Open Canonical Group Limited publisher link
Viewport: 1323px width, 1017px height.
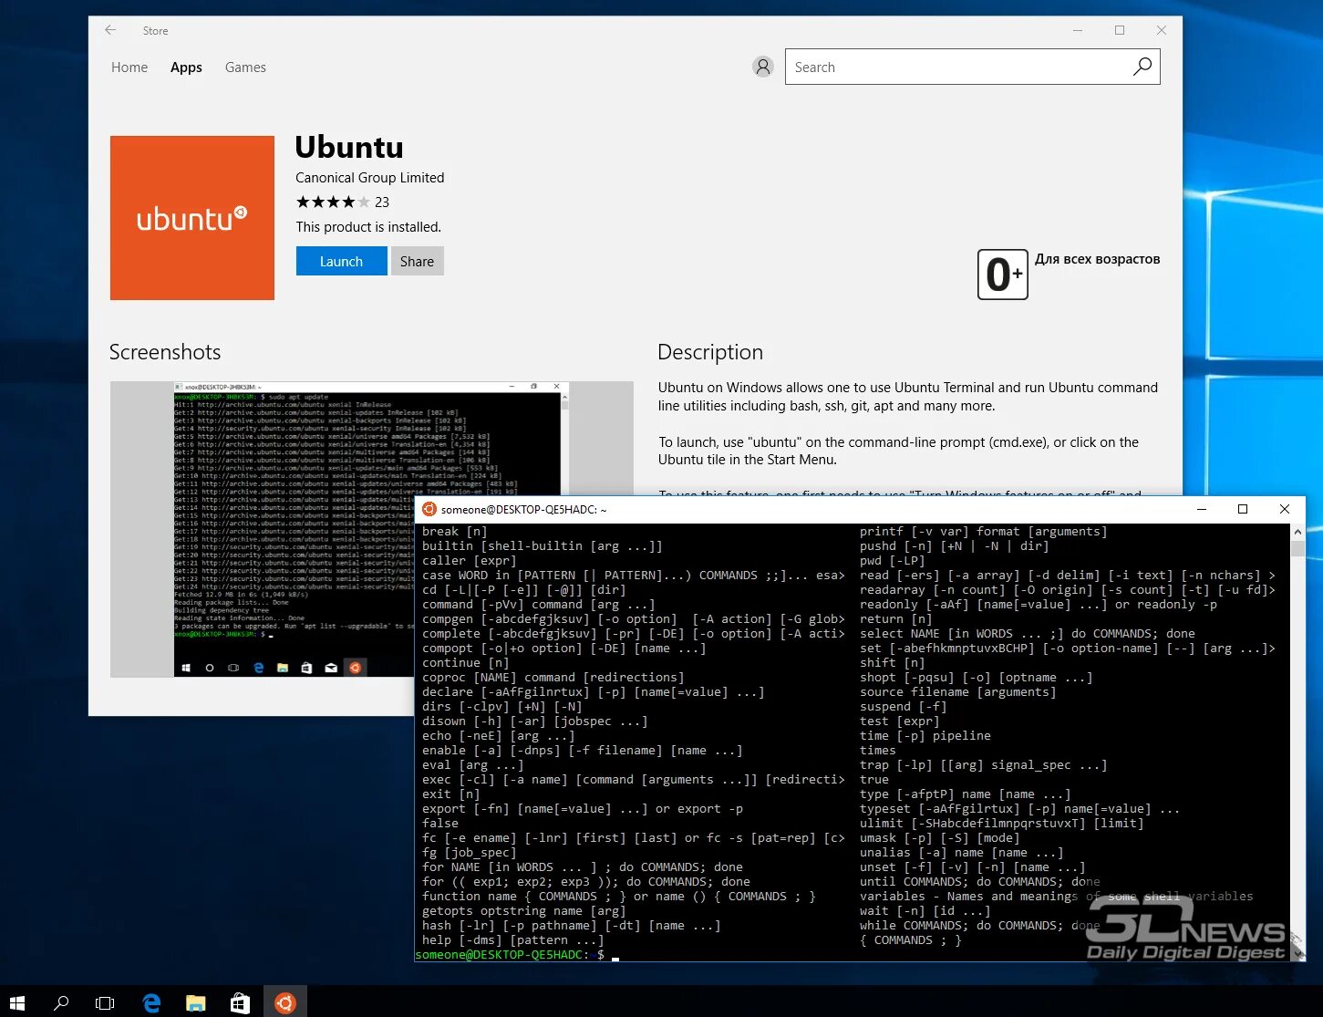click(x=369, y=178)
